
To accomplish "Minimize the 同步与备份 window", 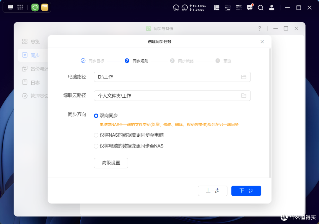I will click(276, 28).
